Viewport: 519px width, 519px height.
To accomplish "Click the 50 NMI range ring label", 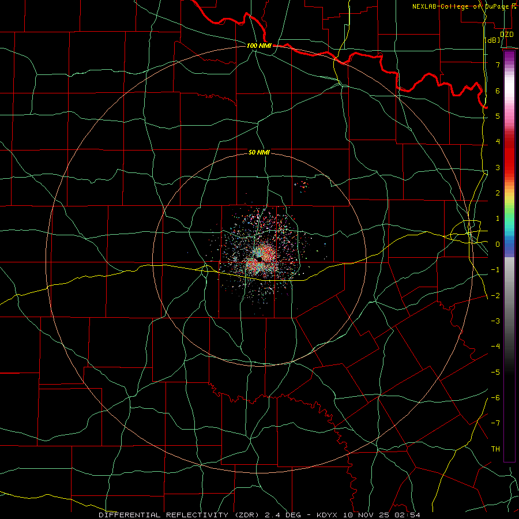I will point(259,152).
